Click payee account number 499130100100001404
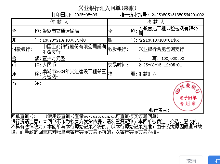The image size is (220, 164). (x=159, y=40)
